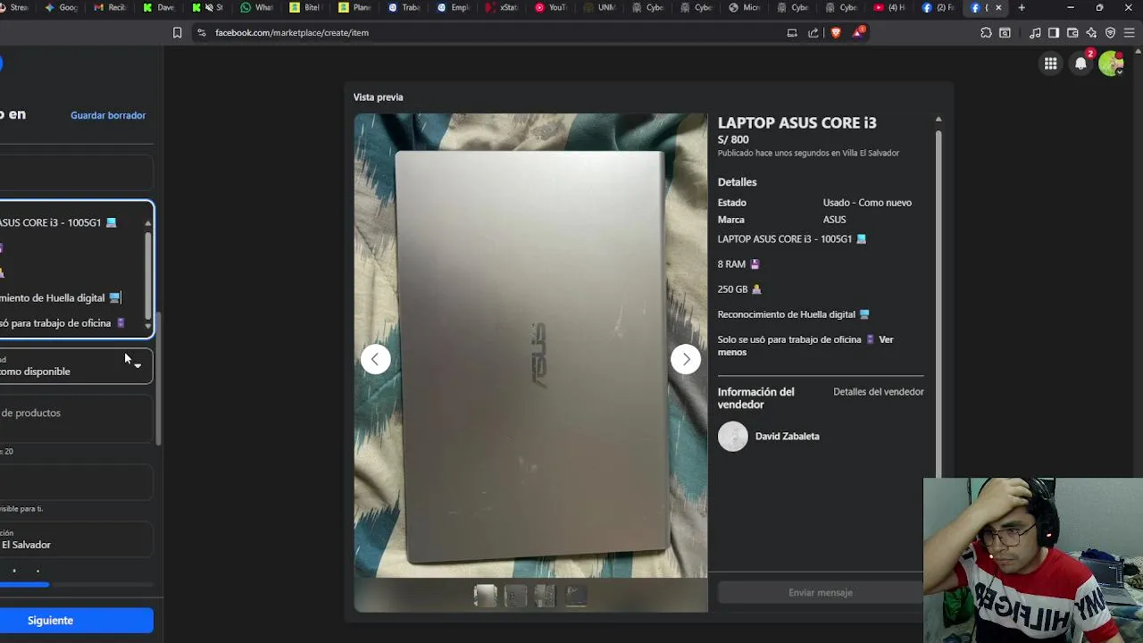Click the left form panel scrollbar
1143x643 pixels.
tap(159, 378)
